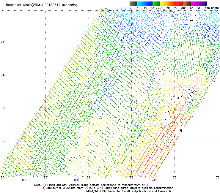The image size is (220, 193).
Task: Click the brown 35-40 knots legend swatch
Action: point(187,4)
